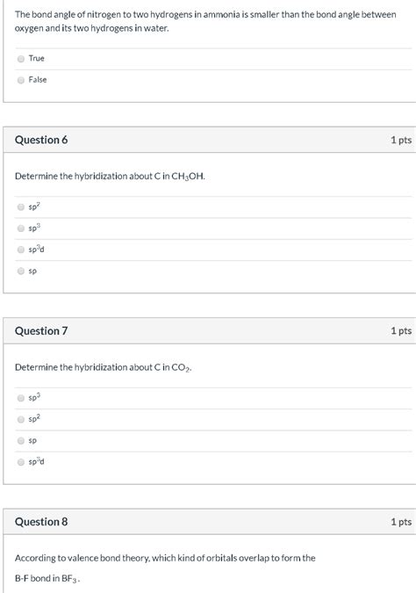The width and height of the screenshot is (416, 593).
Task: Click the True answer label text
Action: tap(36, 58)
